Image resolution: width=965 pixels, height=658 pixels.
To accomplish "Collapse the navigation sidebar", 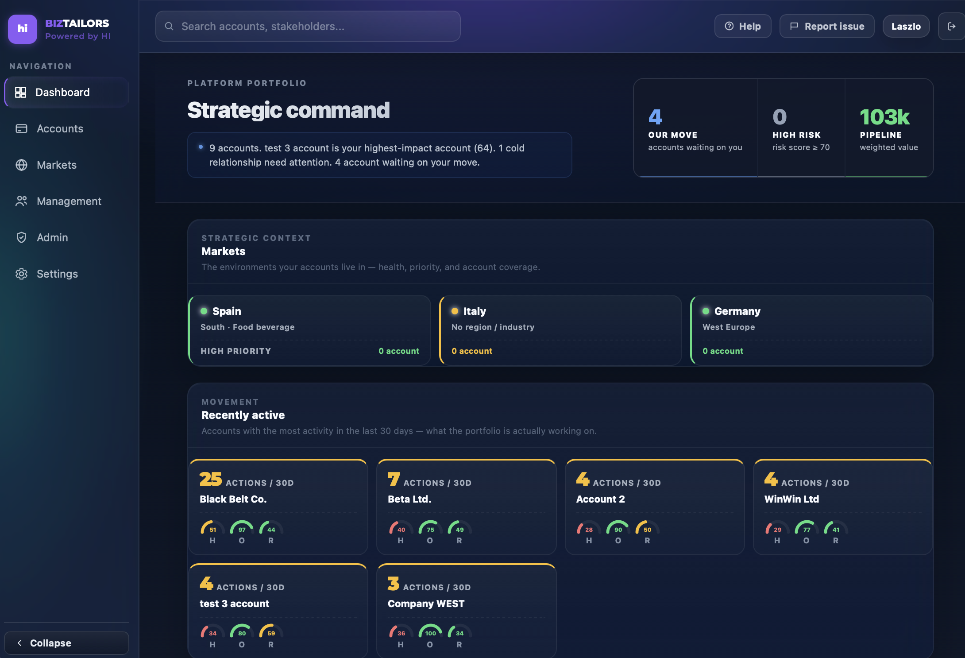I will 66,643.
